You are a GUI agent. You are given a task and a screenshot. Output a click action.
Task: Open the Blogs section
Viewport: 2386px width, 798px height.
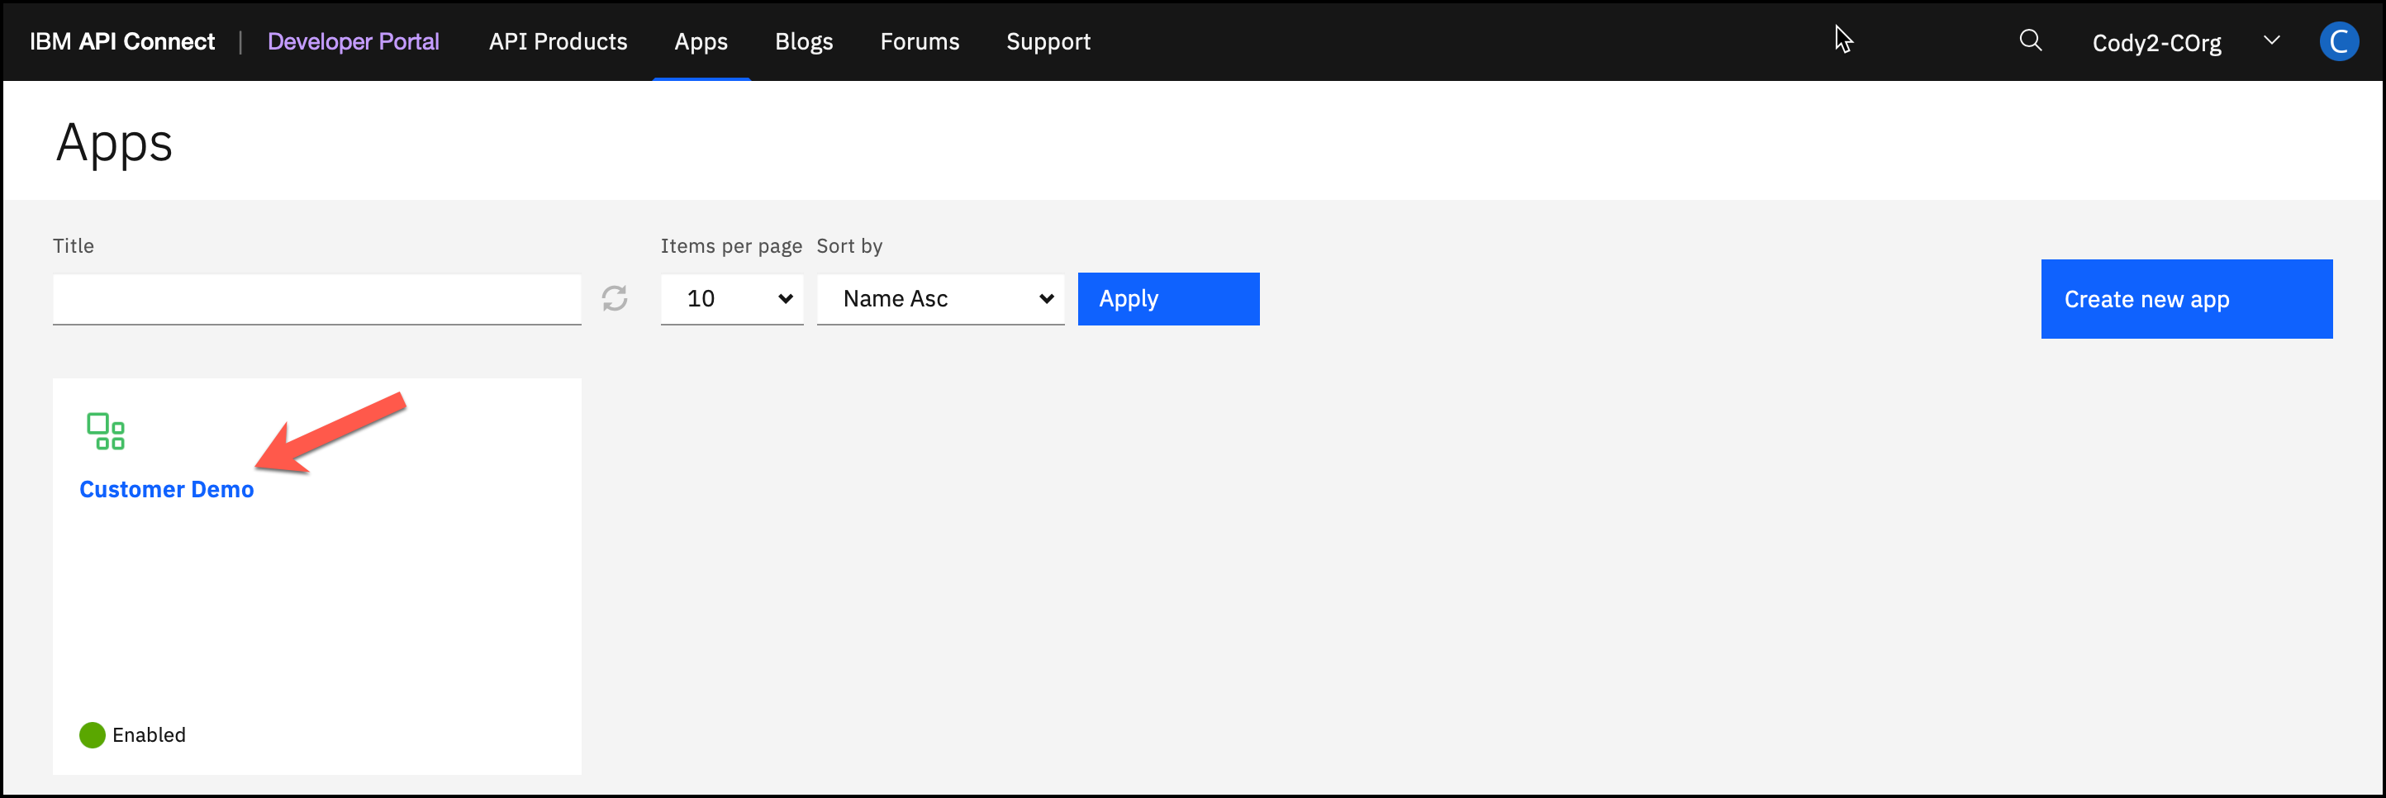click(x=803, y=41)
